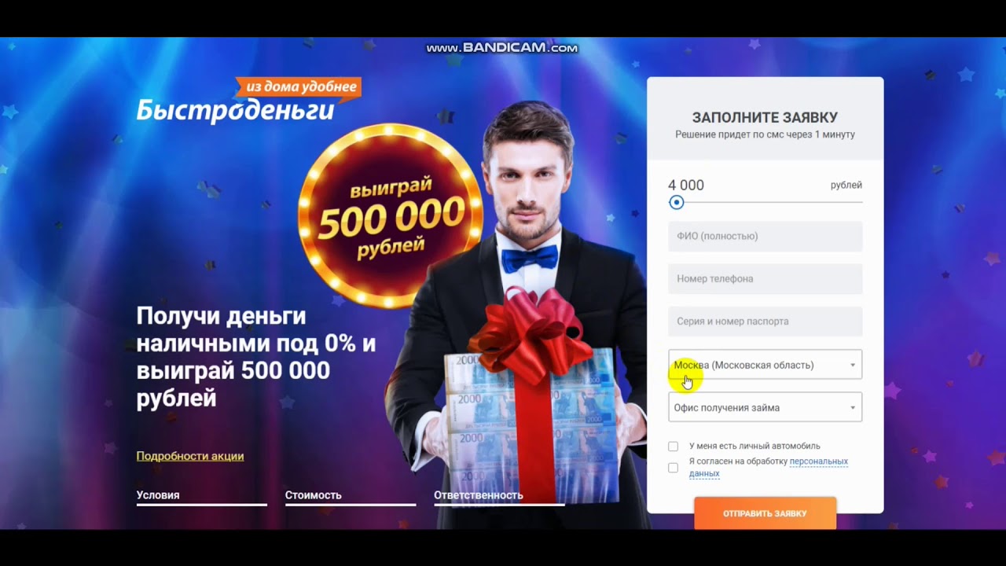Image resolution: width=1006 pixels, height=566 pixels.
Task: Open the Москва region dropdown
Action: click(x=765, y=365)
